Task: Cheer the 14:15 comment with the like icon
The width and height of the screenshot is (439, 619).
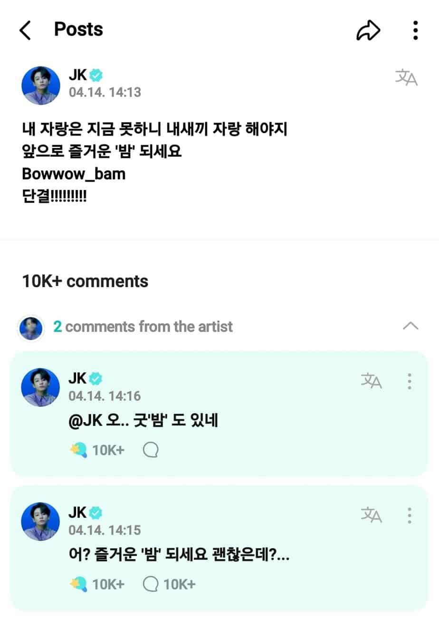Action: pos(79,584)
